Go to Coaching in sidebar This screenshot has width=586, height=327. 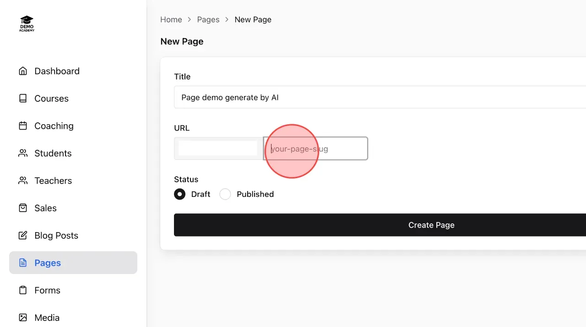tap(73, 126)
